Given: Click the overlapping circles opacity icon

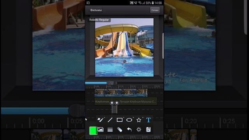Looking at the screenshot, I should pyautogui.click(x=119, y=129).
